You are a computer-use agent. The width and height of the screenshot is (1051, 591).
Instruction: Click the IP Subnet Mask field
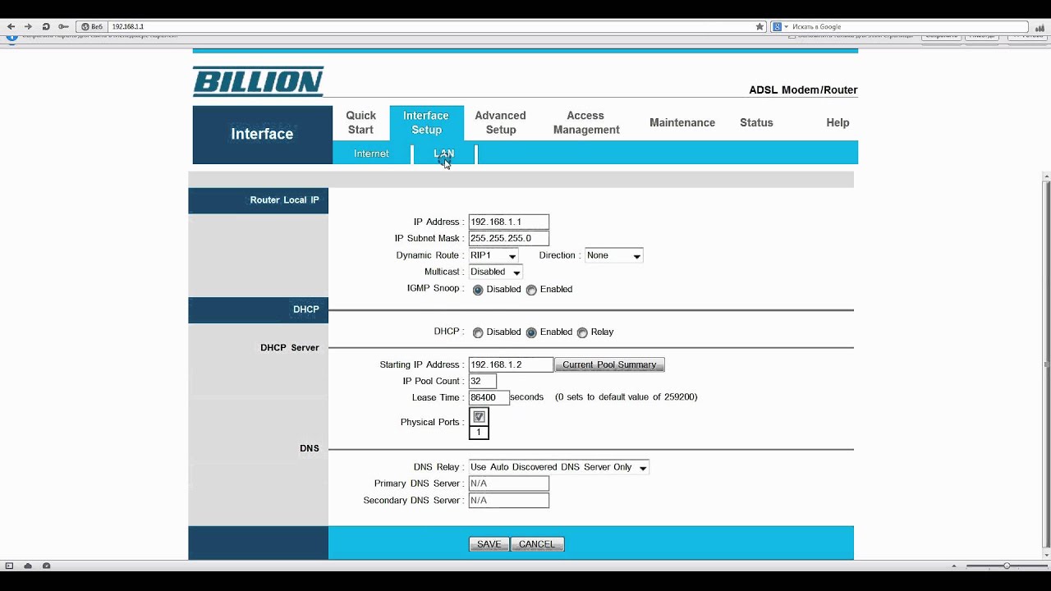pyautogui.click(x=508, y=238)
